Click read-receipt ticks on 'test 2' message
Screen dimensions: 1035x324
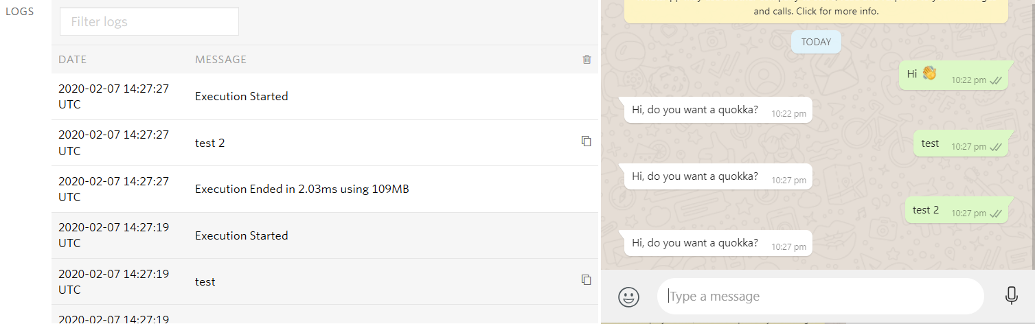pyautogui.click(x=996, y=213)
